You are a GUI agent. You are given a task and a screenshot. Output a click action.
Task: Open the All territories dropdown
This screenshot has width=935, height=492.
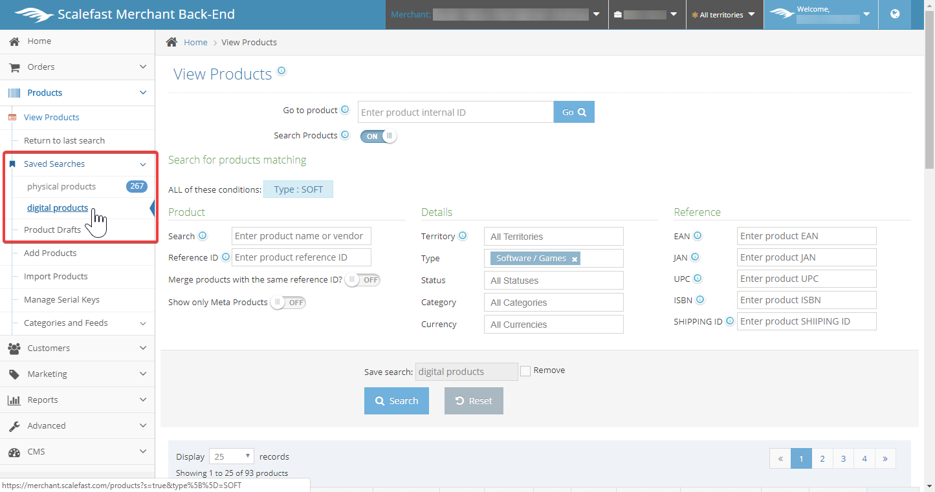click(x=724, y=15)
